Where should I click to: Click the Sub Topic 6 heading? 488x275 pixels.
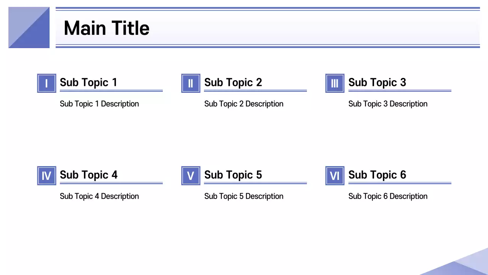click(377, 175)
